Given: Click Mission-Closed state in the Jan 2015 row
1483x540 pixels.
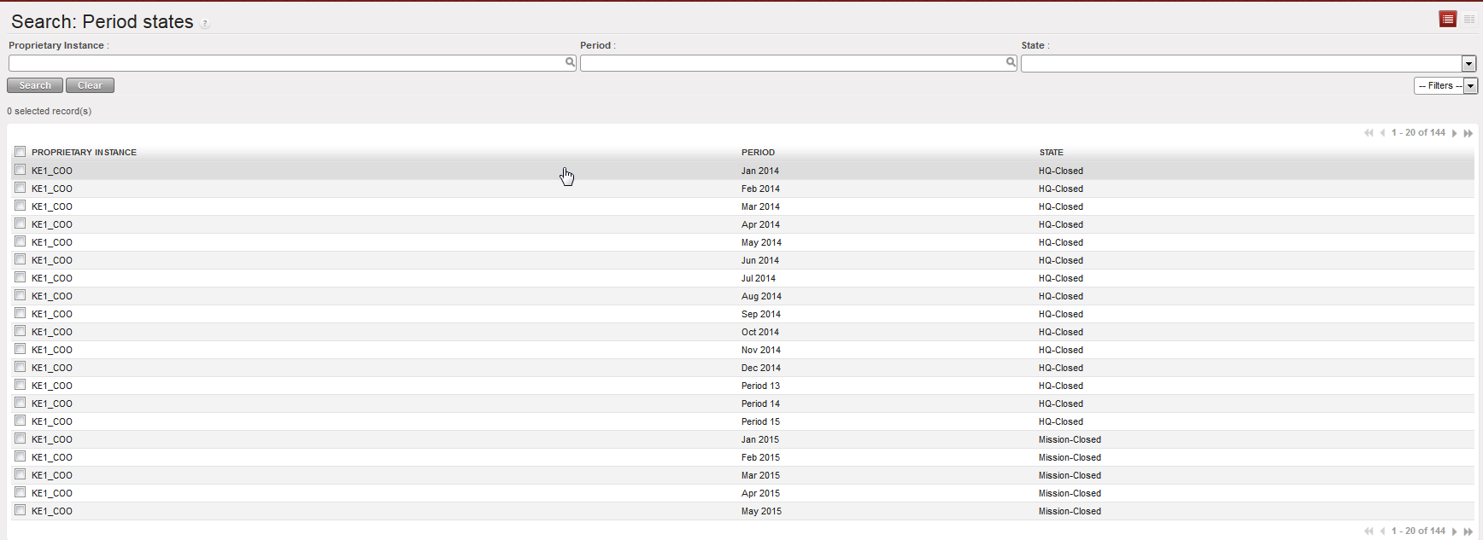Looking at the screenshot, I should [x=1070, y=439].
